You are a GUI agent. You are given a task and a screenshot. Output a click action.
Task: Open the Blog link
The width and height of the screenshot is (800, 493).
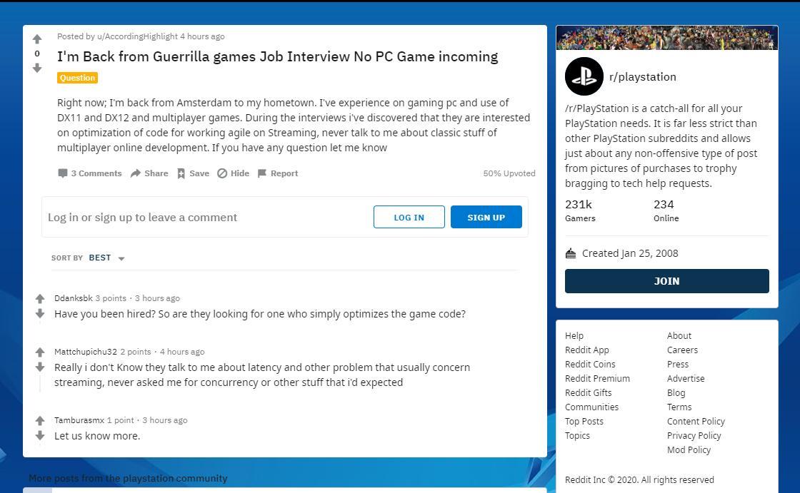(676, 393)
